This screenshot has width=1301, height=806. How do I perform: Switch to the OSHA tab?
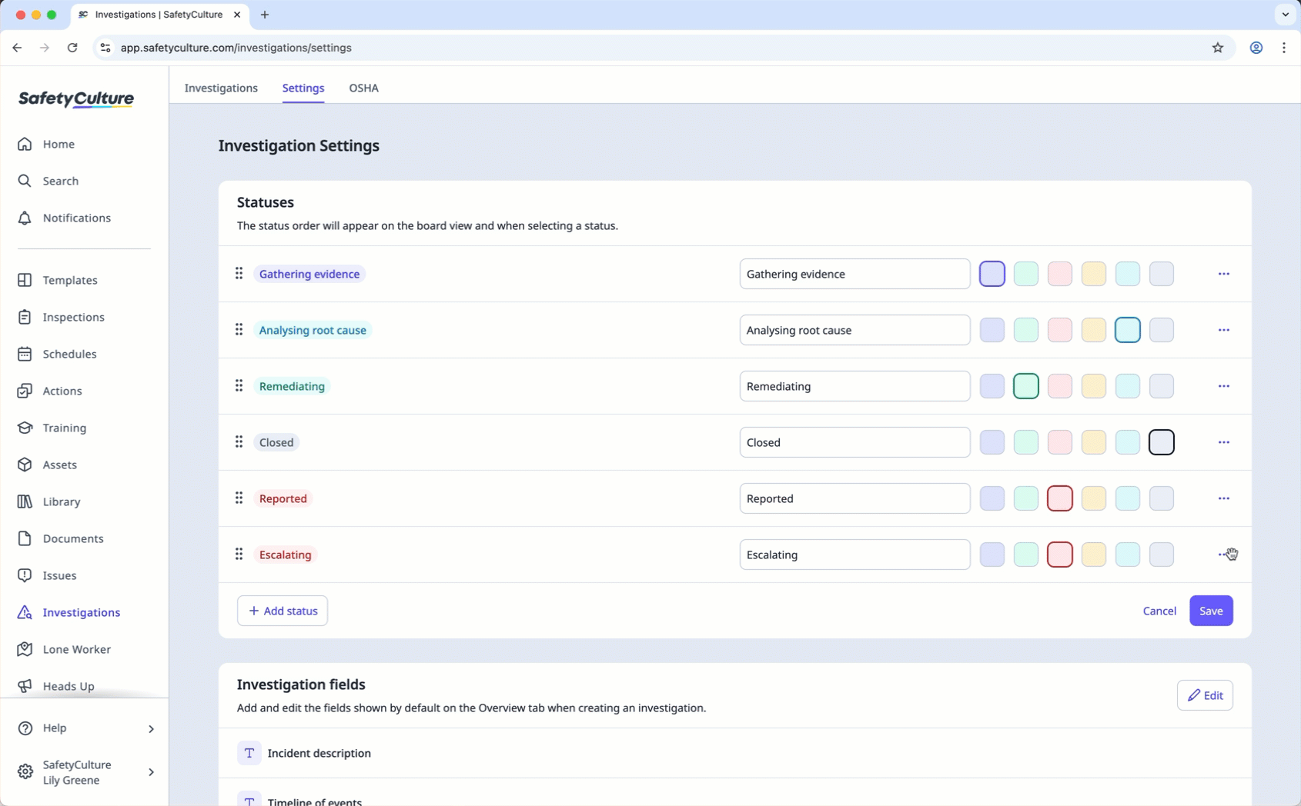[363, 88]
